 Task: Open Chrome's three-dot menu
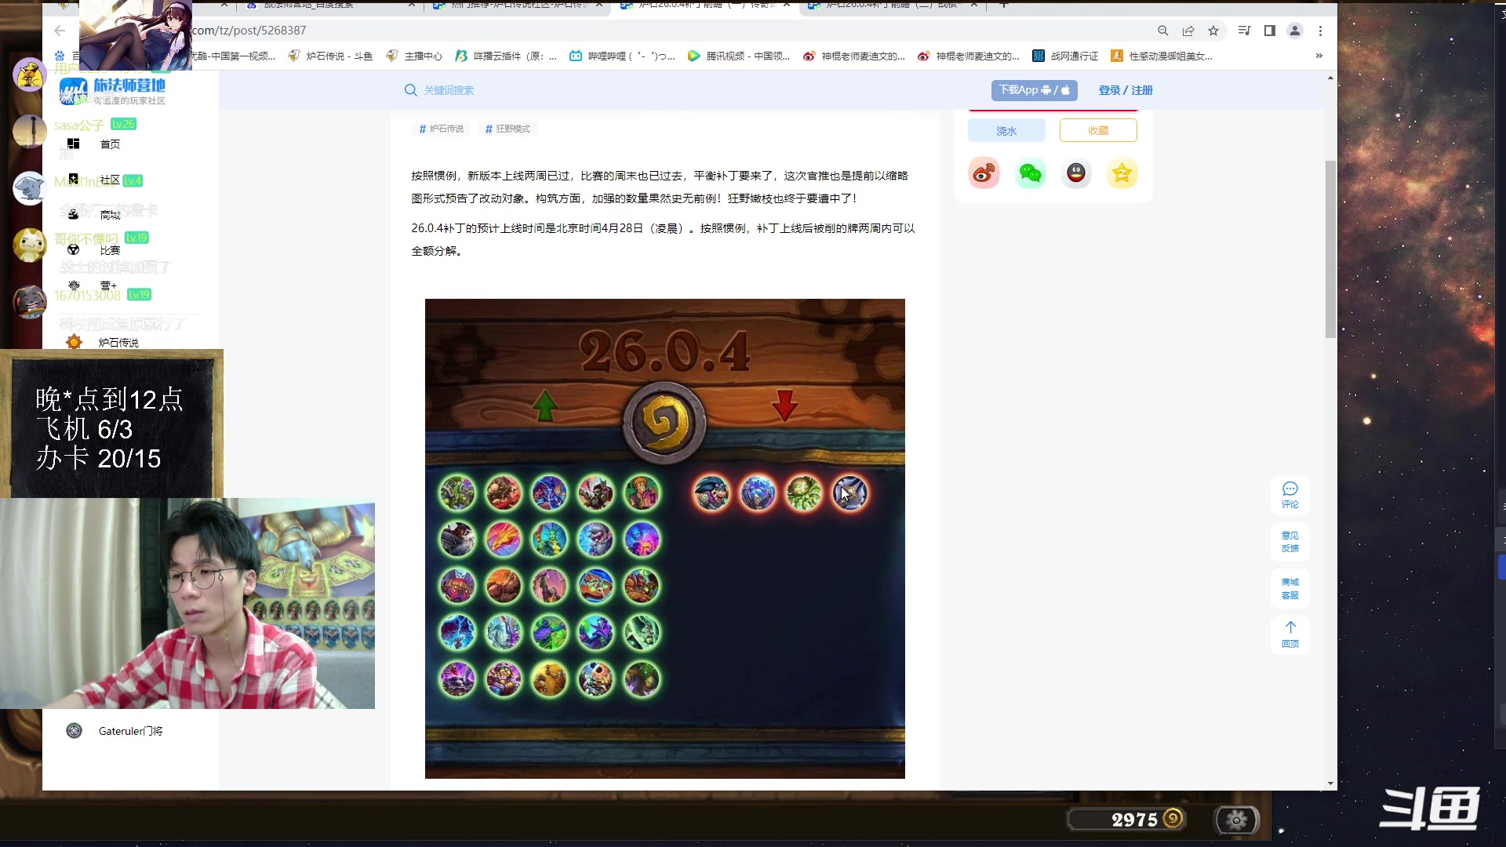(1321, 31)
